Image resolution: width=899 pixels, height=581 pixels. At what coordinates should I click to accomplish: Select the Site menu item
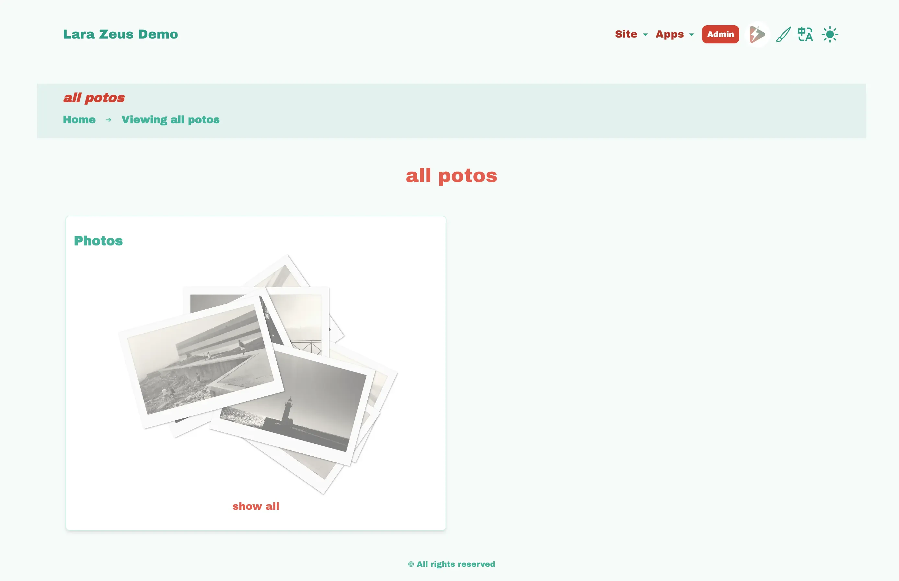(625, 34)
